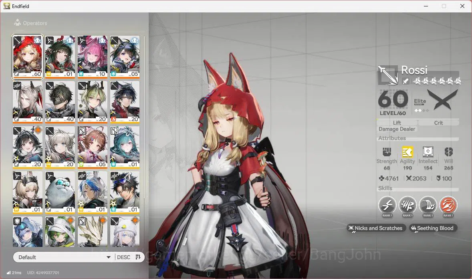The height and width of the screenshot is (279, 472).
Task: Minimize the Endfield window
Action: 426,6
